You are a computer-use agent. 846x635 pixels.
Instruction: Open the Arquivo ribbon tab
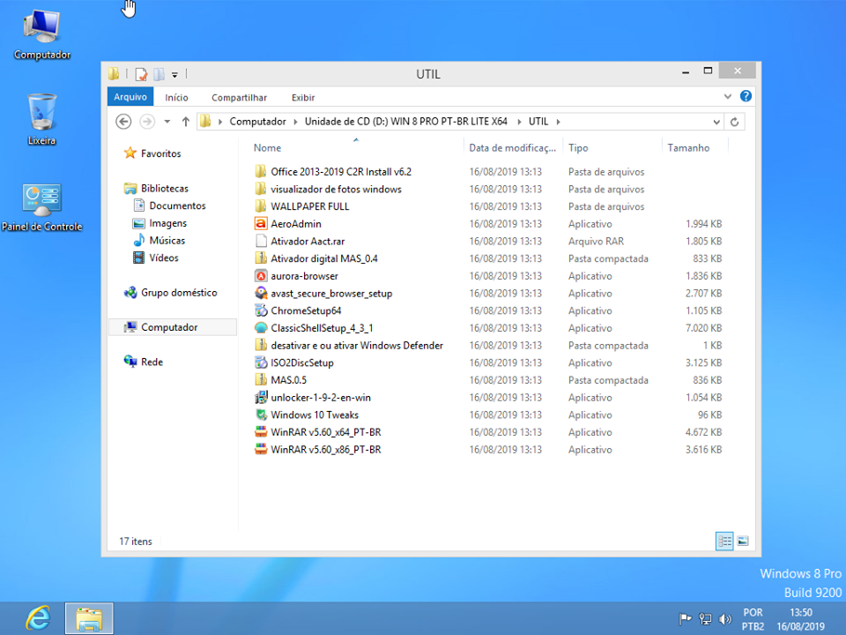[x=130, y=97]
